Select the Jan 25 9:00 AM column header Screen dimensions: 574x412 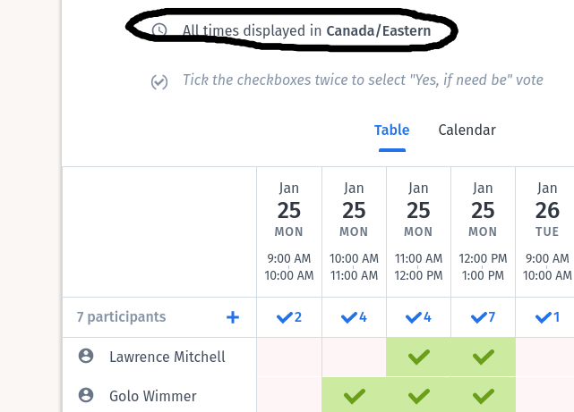click(289, 231)
